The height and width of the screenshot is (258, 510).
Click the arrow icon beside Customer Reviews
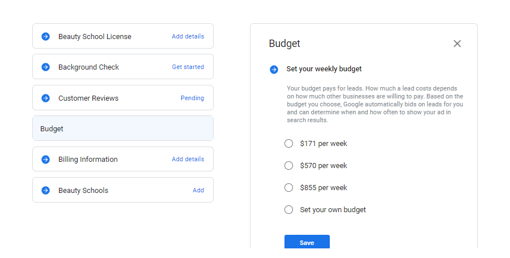pyautogui.click(x=45, y=98)
